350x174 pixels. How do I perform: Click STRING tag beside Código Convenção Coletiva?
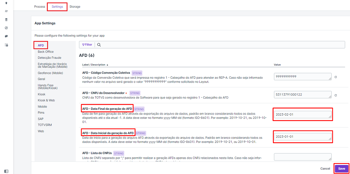[x=136, y=73]
